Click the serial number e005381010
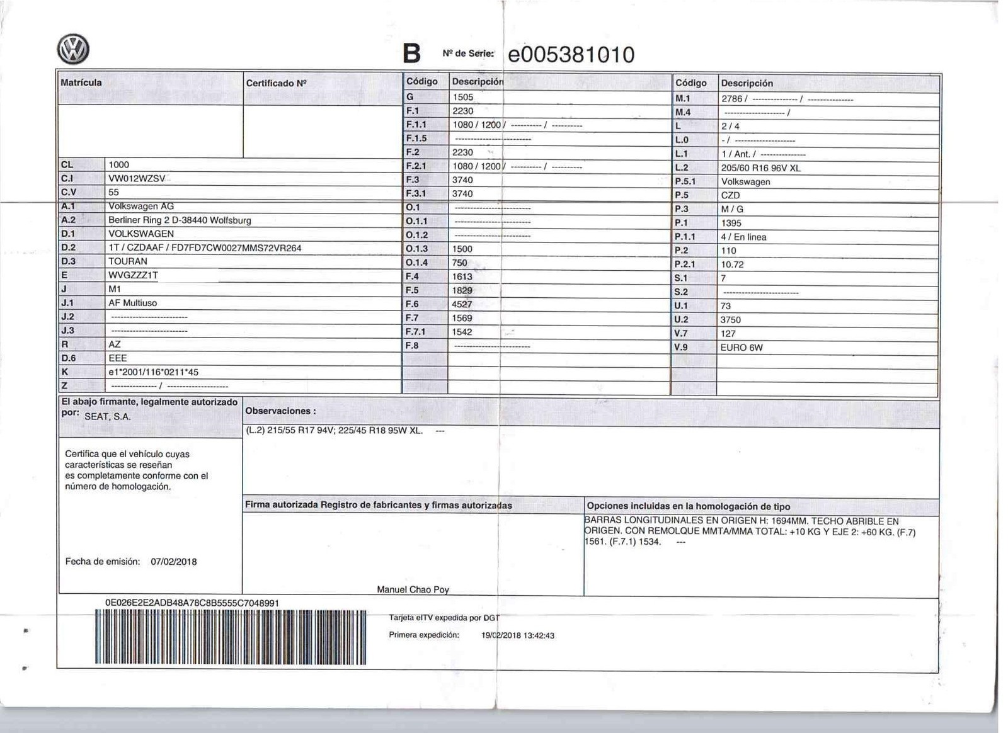Image resolution: width=1008 pixels, height=733 pixels. click(571, 55)
